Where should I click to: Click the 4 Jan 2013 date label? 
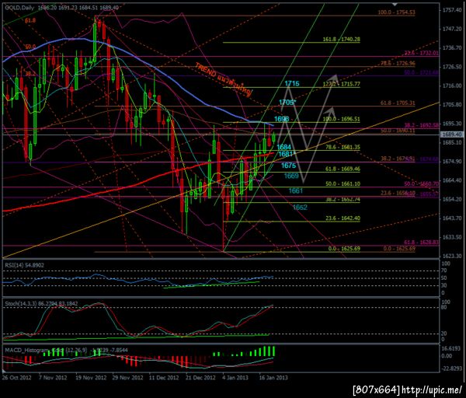click(235, 378)
